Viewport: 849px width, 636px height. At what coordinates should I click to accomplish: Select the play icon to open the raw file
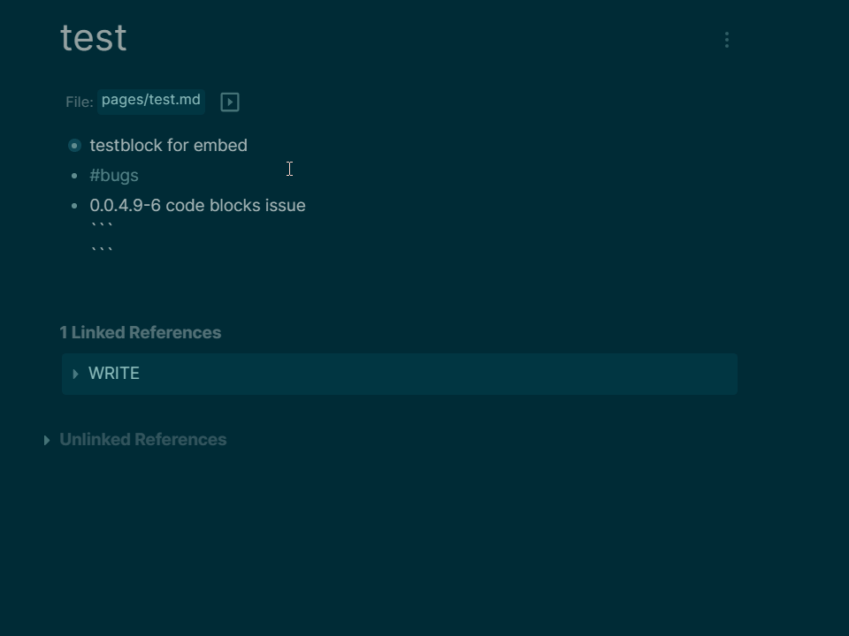[229, 101]
